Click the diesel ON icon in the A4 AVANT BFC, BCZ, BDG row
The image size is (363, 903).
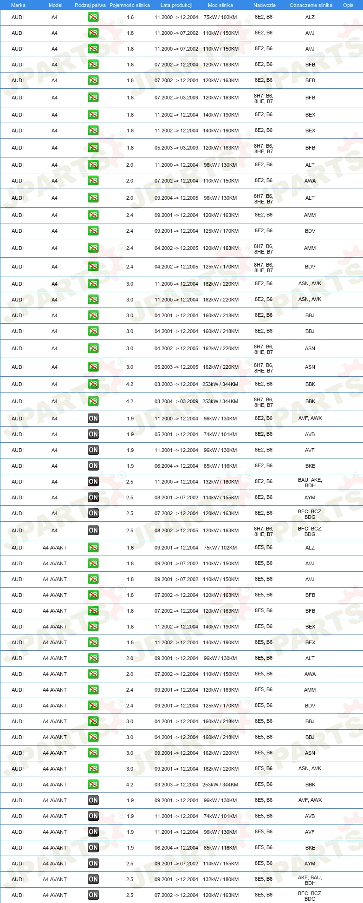tap(93, 895)
